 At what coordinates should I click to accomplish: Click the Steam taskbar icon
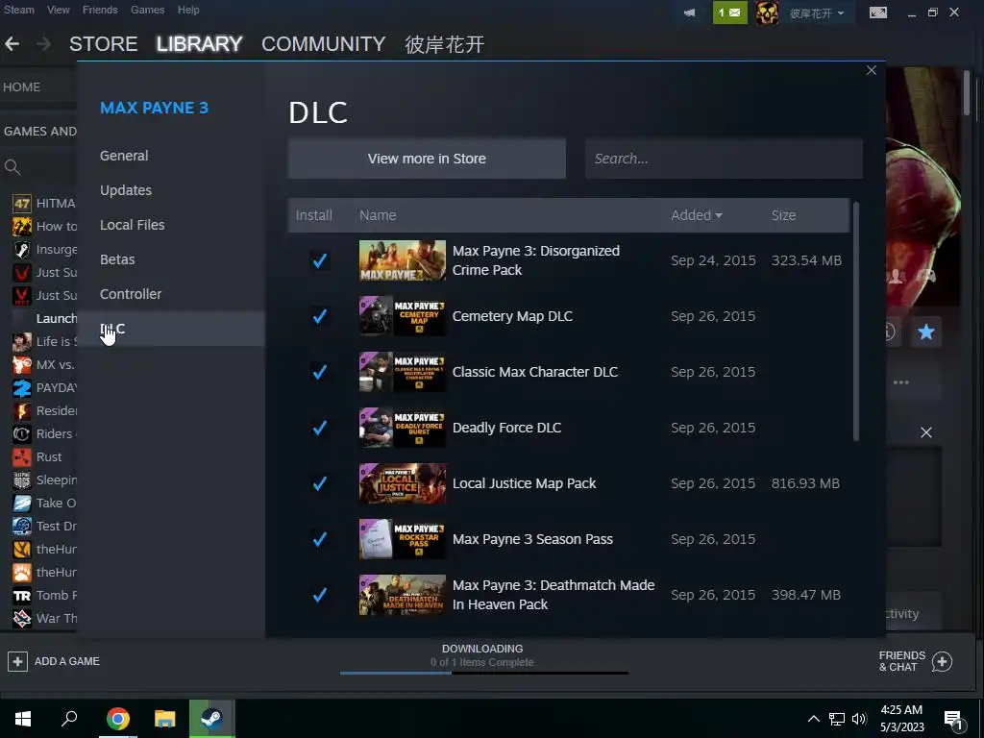[212, 719]
